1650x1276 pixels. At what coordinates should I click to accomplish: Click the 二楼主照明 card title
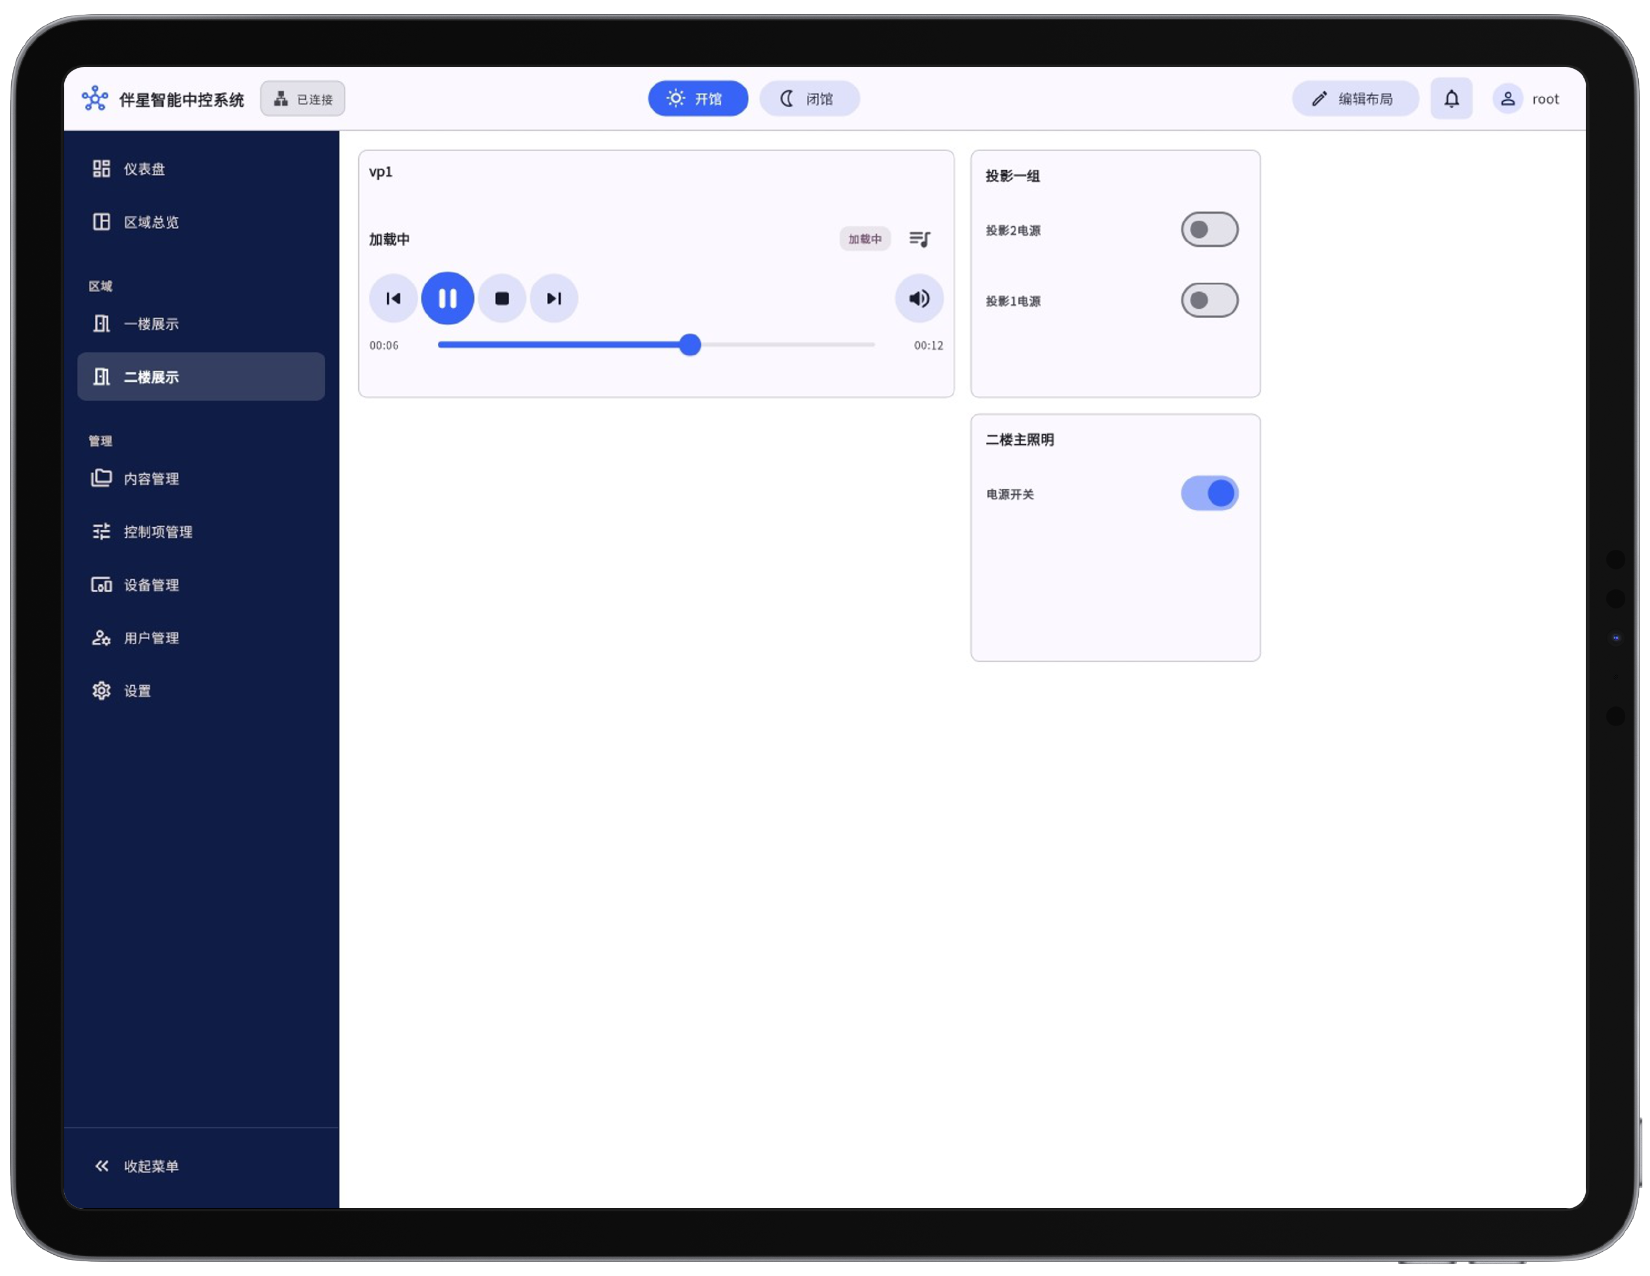click(x=1019, y=439)
